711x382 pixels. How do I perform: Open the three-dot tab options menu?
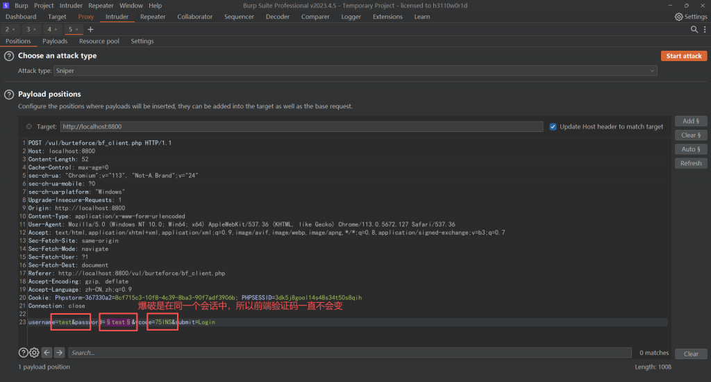coord(703,30)
